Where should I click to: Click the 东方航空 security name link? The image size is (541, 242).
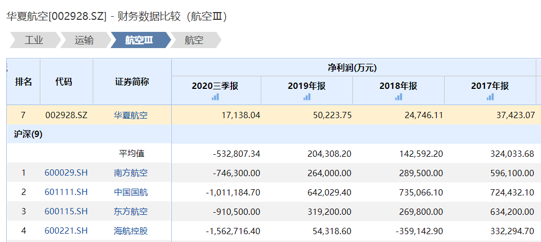(131, 212)
